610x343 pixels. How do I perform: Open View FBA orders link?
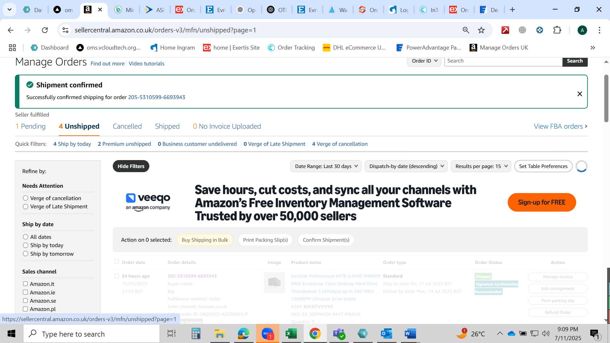pyautogui.click(x=561, y=126)
